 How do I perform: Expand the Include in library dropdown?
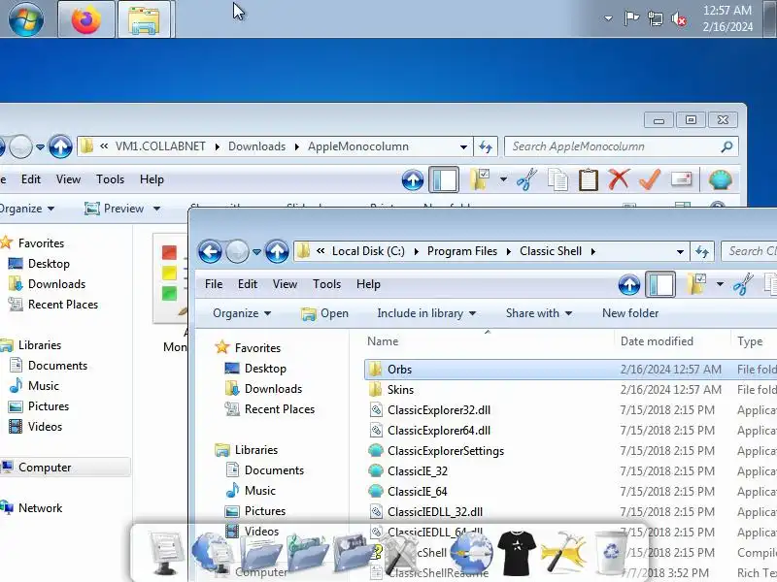(426, 313)
